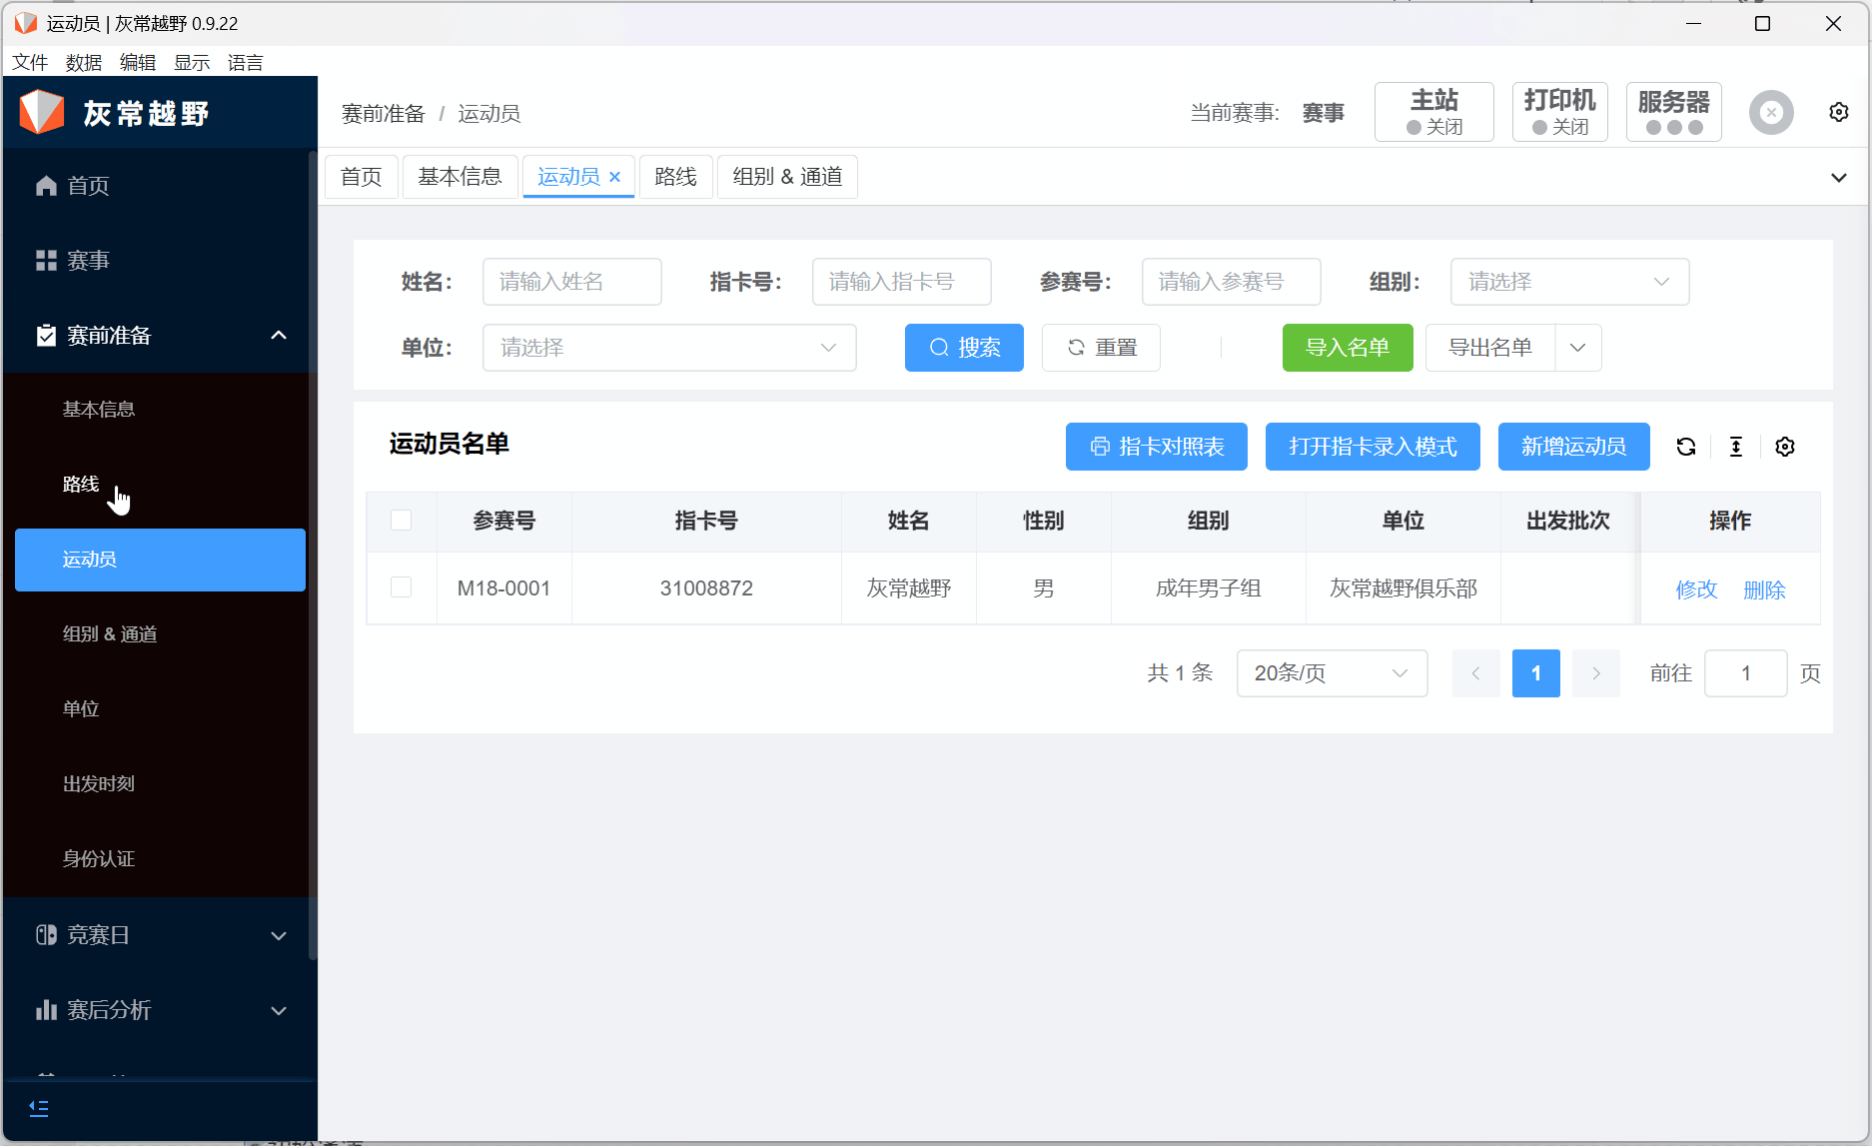Open the 组别 filter dropdown
The width and height of the screenshot is (1872, 1146).
tap(1568, 282)
